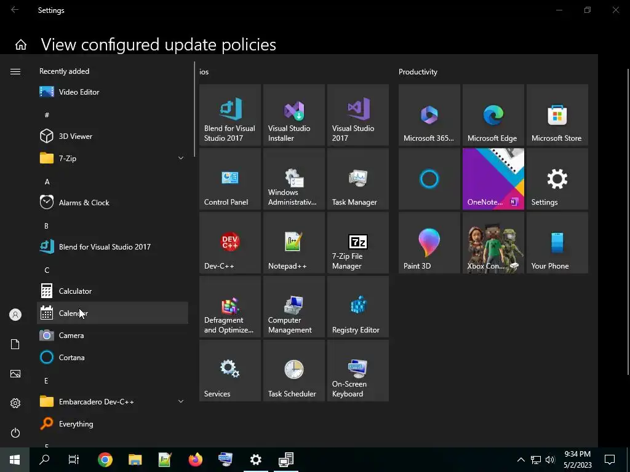630x472 pixels.
Task: Open Blend for Visual Studio 2017 list entry
Action: point(113,246)
